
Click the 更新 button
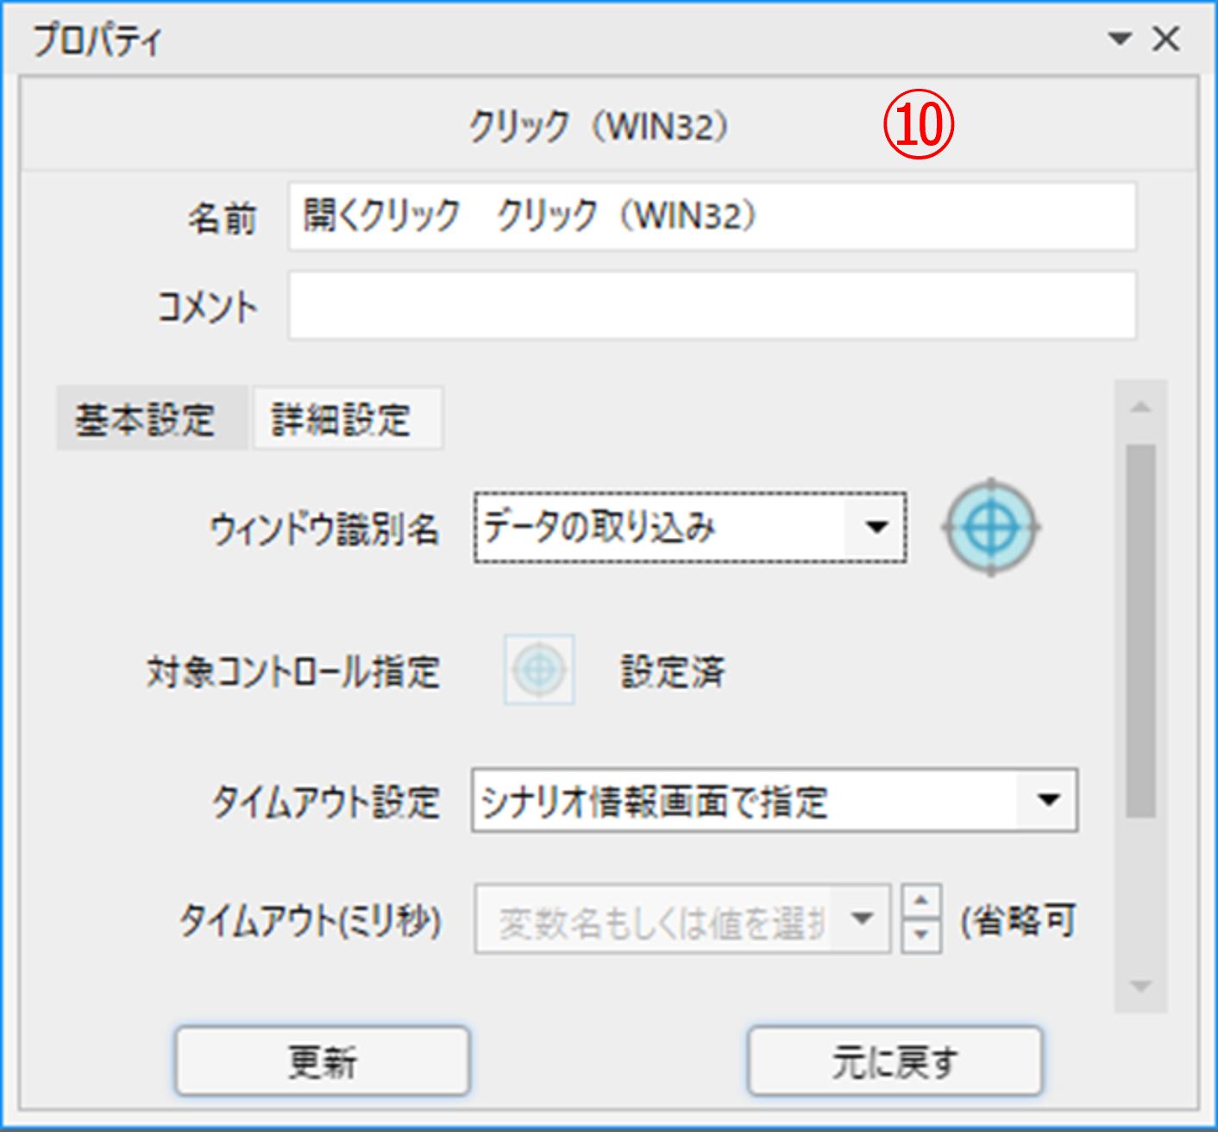coord(323,1060)
